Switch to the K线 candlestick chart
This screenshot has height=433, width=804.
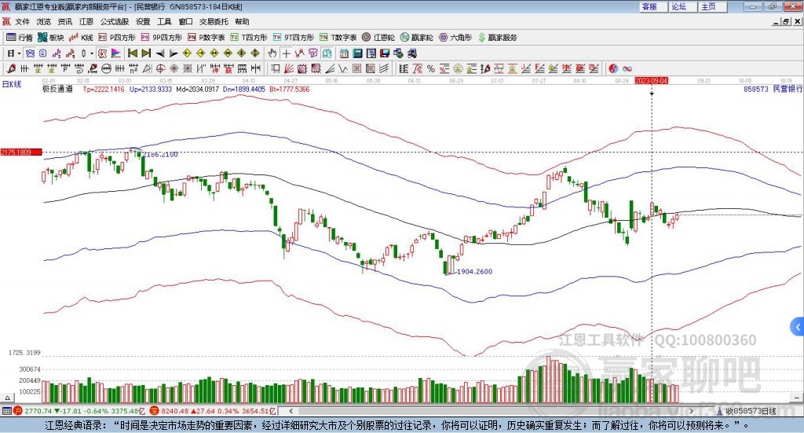click(x=81, y=38)
